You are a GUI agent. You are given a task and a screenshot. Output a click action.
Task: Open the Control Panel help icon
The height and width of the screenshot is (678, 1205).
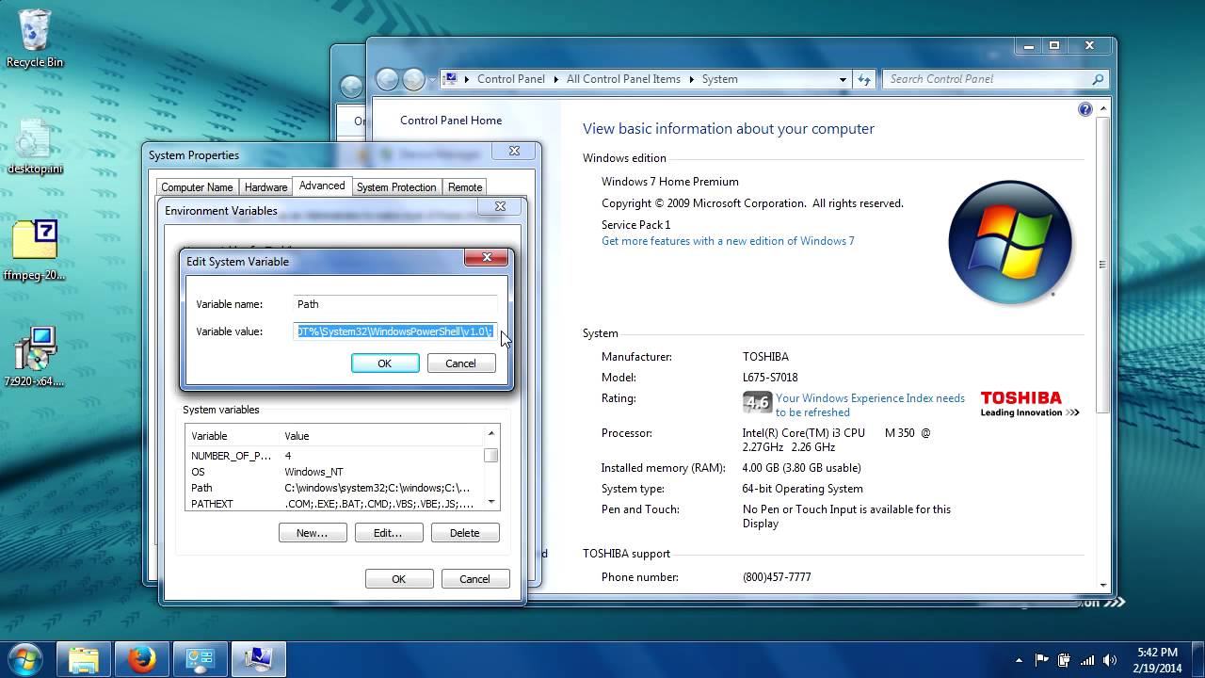(1084, 110)
